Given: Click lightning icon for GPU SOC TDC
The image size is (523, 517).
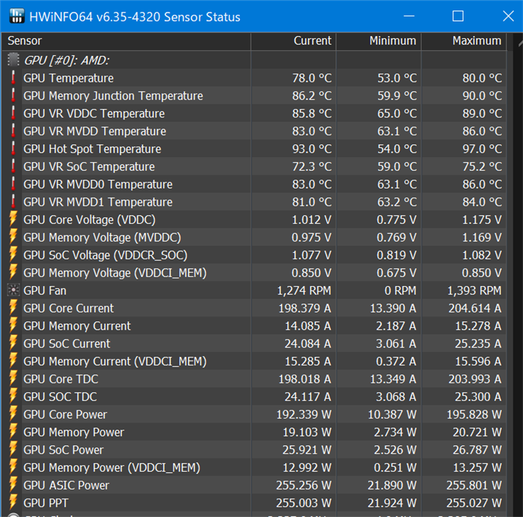Looking at the screenshot, I should pos(13,396).
